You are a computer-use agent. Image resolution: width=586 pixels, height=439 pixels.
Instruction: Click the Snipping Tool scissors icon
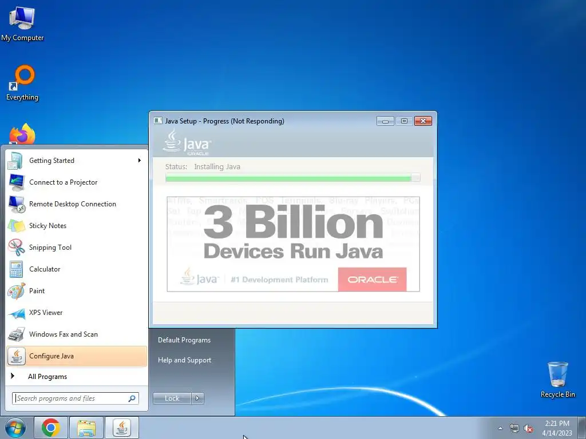point(16,247)
